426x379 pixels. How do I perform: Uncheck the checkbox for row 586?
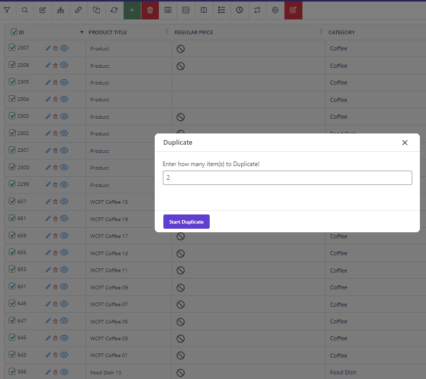(12, 371)
